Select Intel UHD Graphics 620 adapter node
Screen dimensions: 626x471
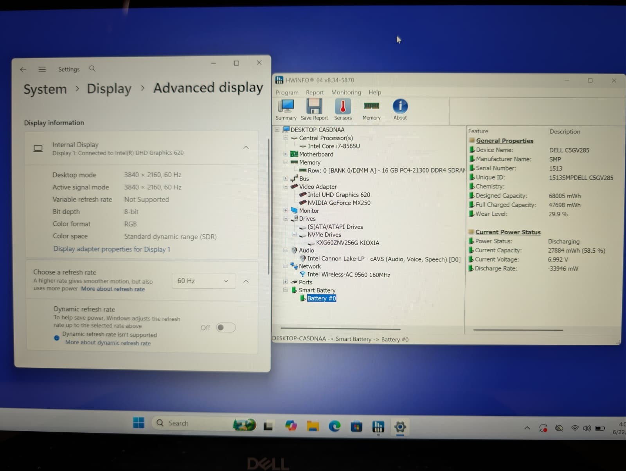coord(338,194)
